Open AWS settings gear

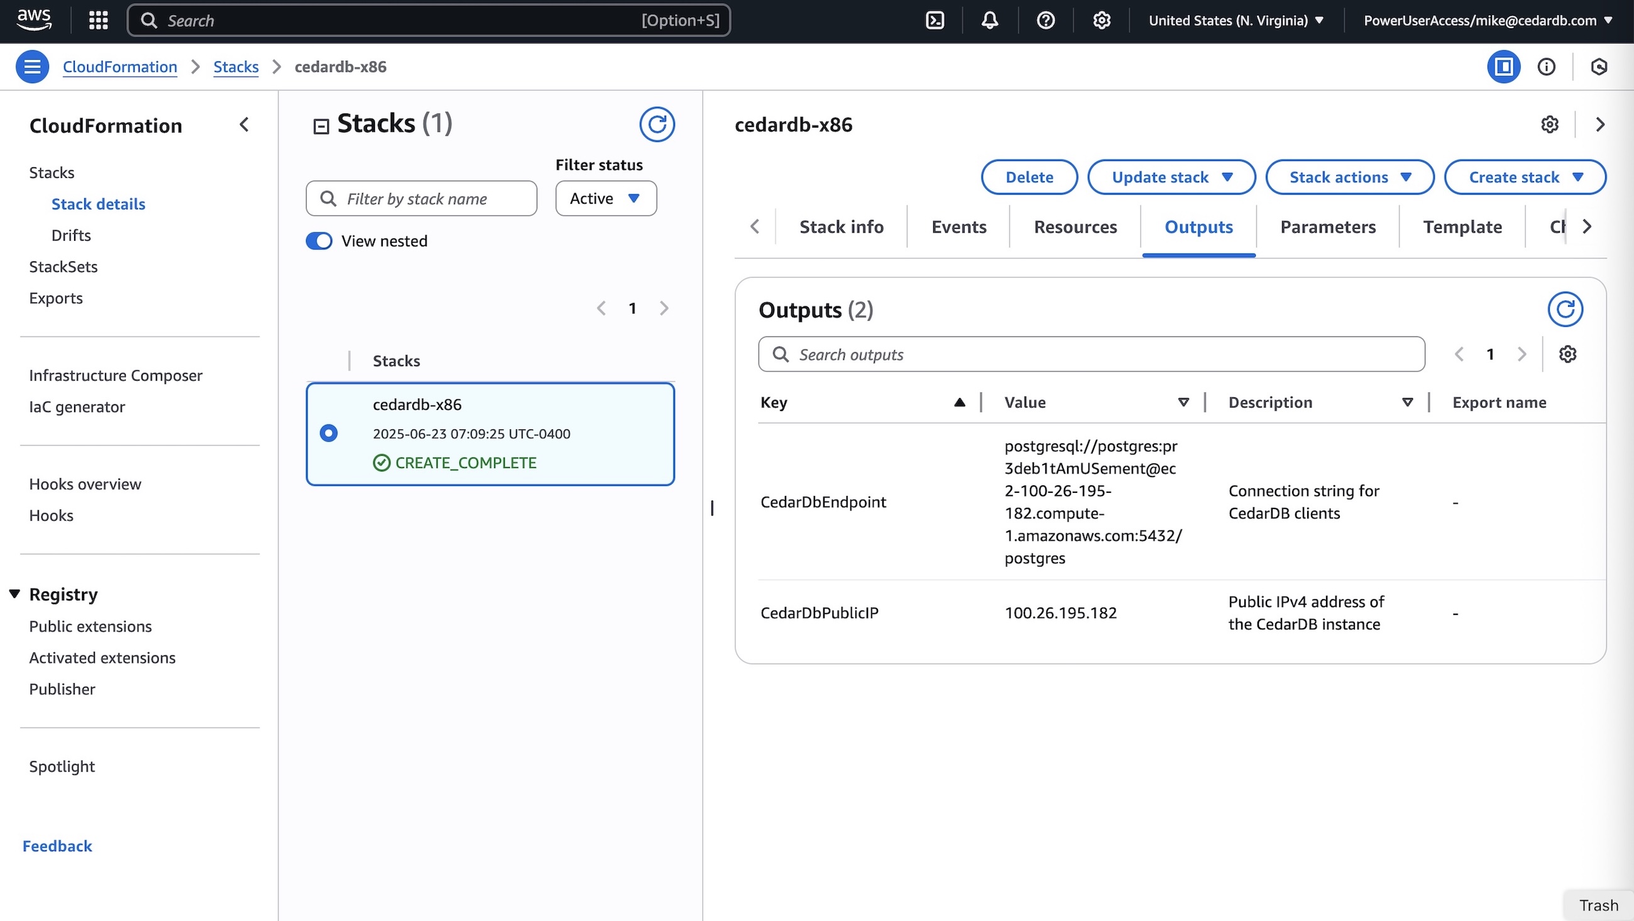pyautogui.click(x=1102, y=19)
